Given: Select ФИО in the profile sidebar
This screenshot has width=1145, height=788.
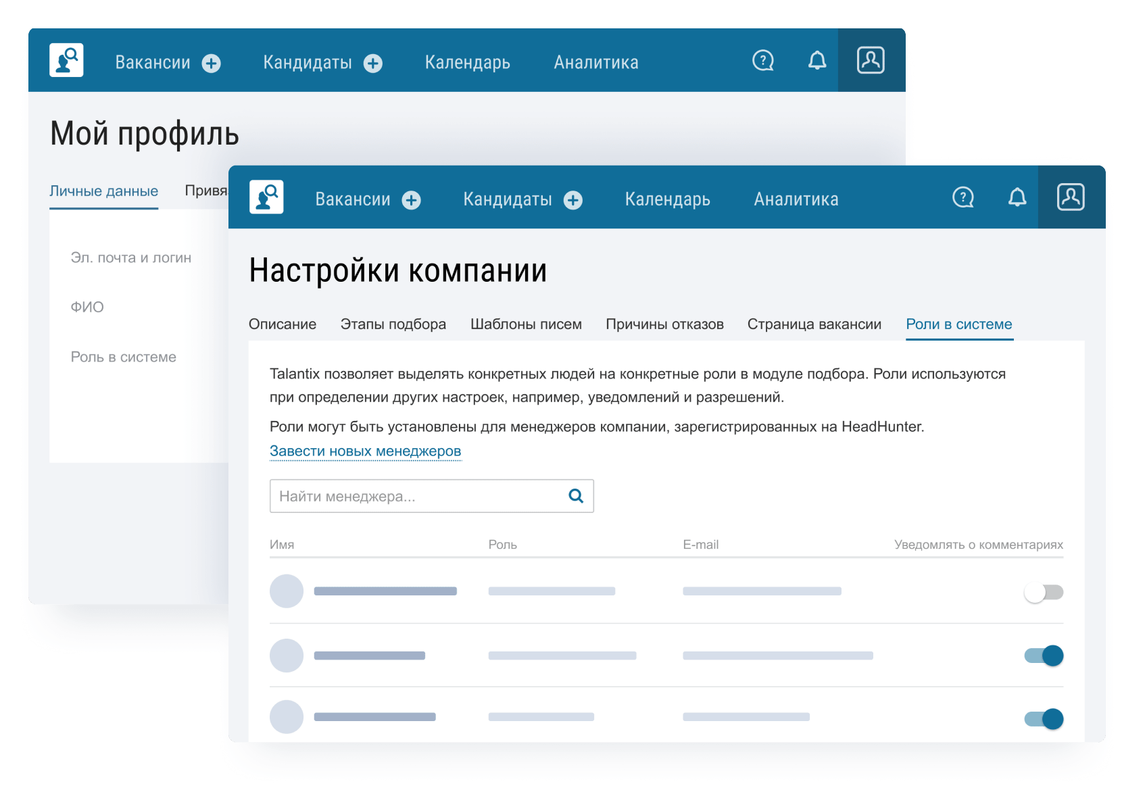Looking at the screenshot, I should [x=87, y=306].
